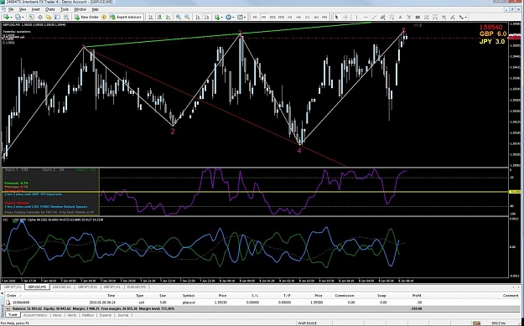Select the Arrows drawing tool
The width and height of the screenshot is (524, 326).
click(461, 17)
